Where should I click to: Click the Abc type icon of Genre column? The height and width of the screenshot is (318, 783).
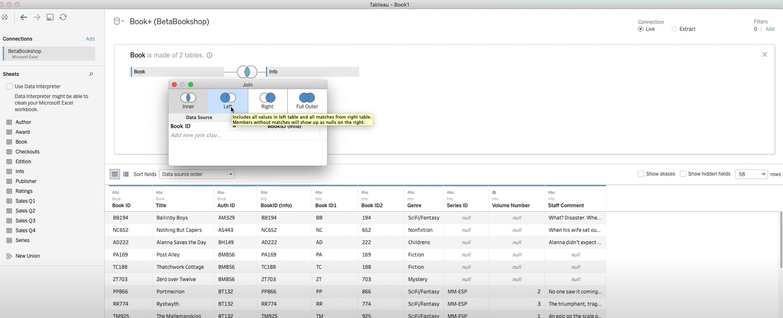pyautogui.click(x=411, y=192)
